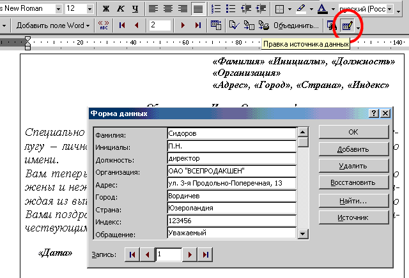
Task: Click the ruler first-line indent marker
Action: [27, 40]
